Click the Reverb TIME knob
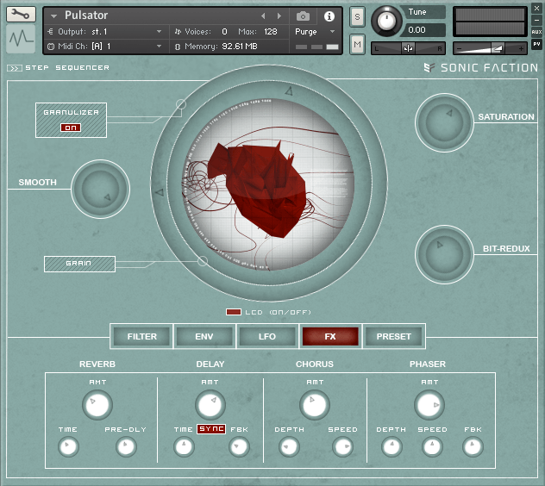The width and height of the screenshot is (545, 486). (x=68, y=446)
